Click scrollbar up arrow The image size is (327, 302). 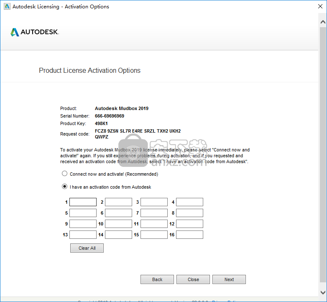323,22
